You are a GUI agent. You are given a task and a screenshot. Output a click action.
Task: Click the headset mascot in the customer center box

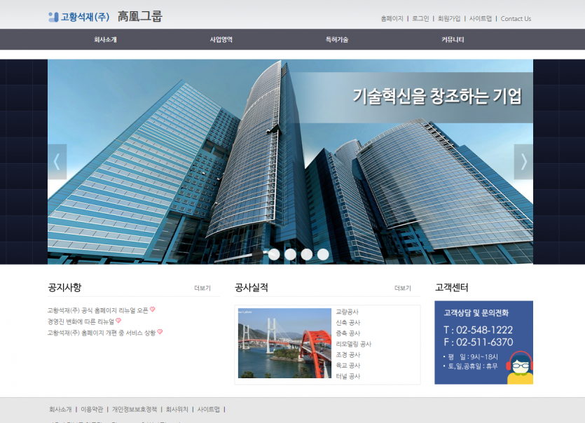point(519,367)
